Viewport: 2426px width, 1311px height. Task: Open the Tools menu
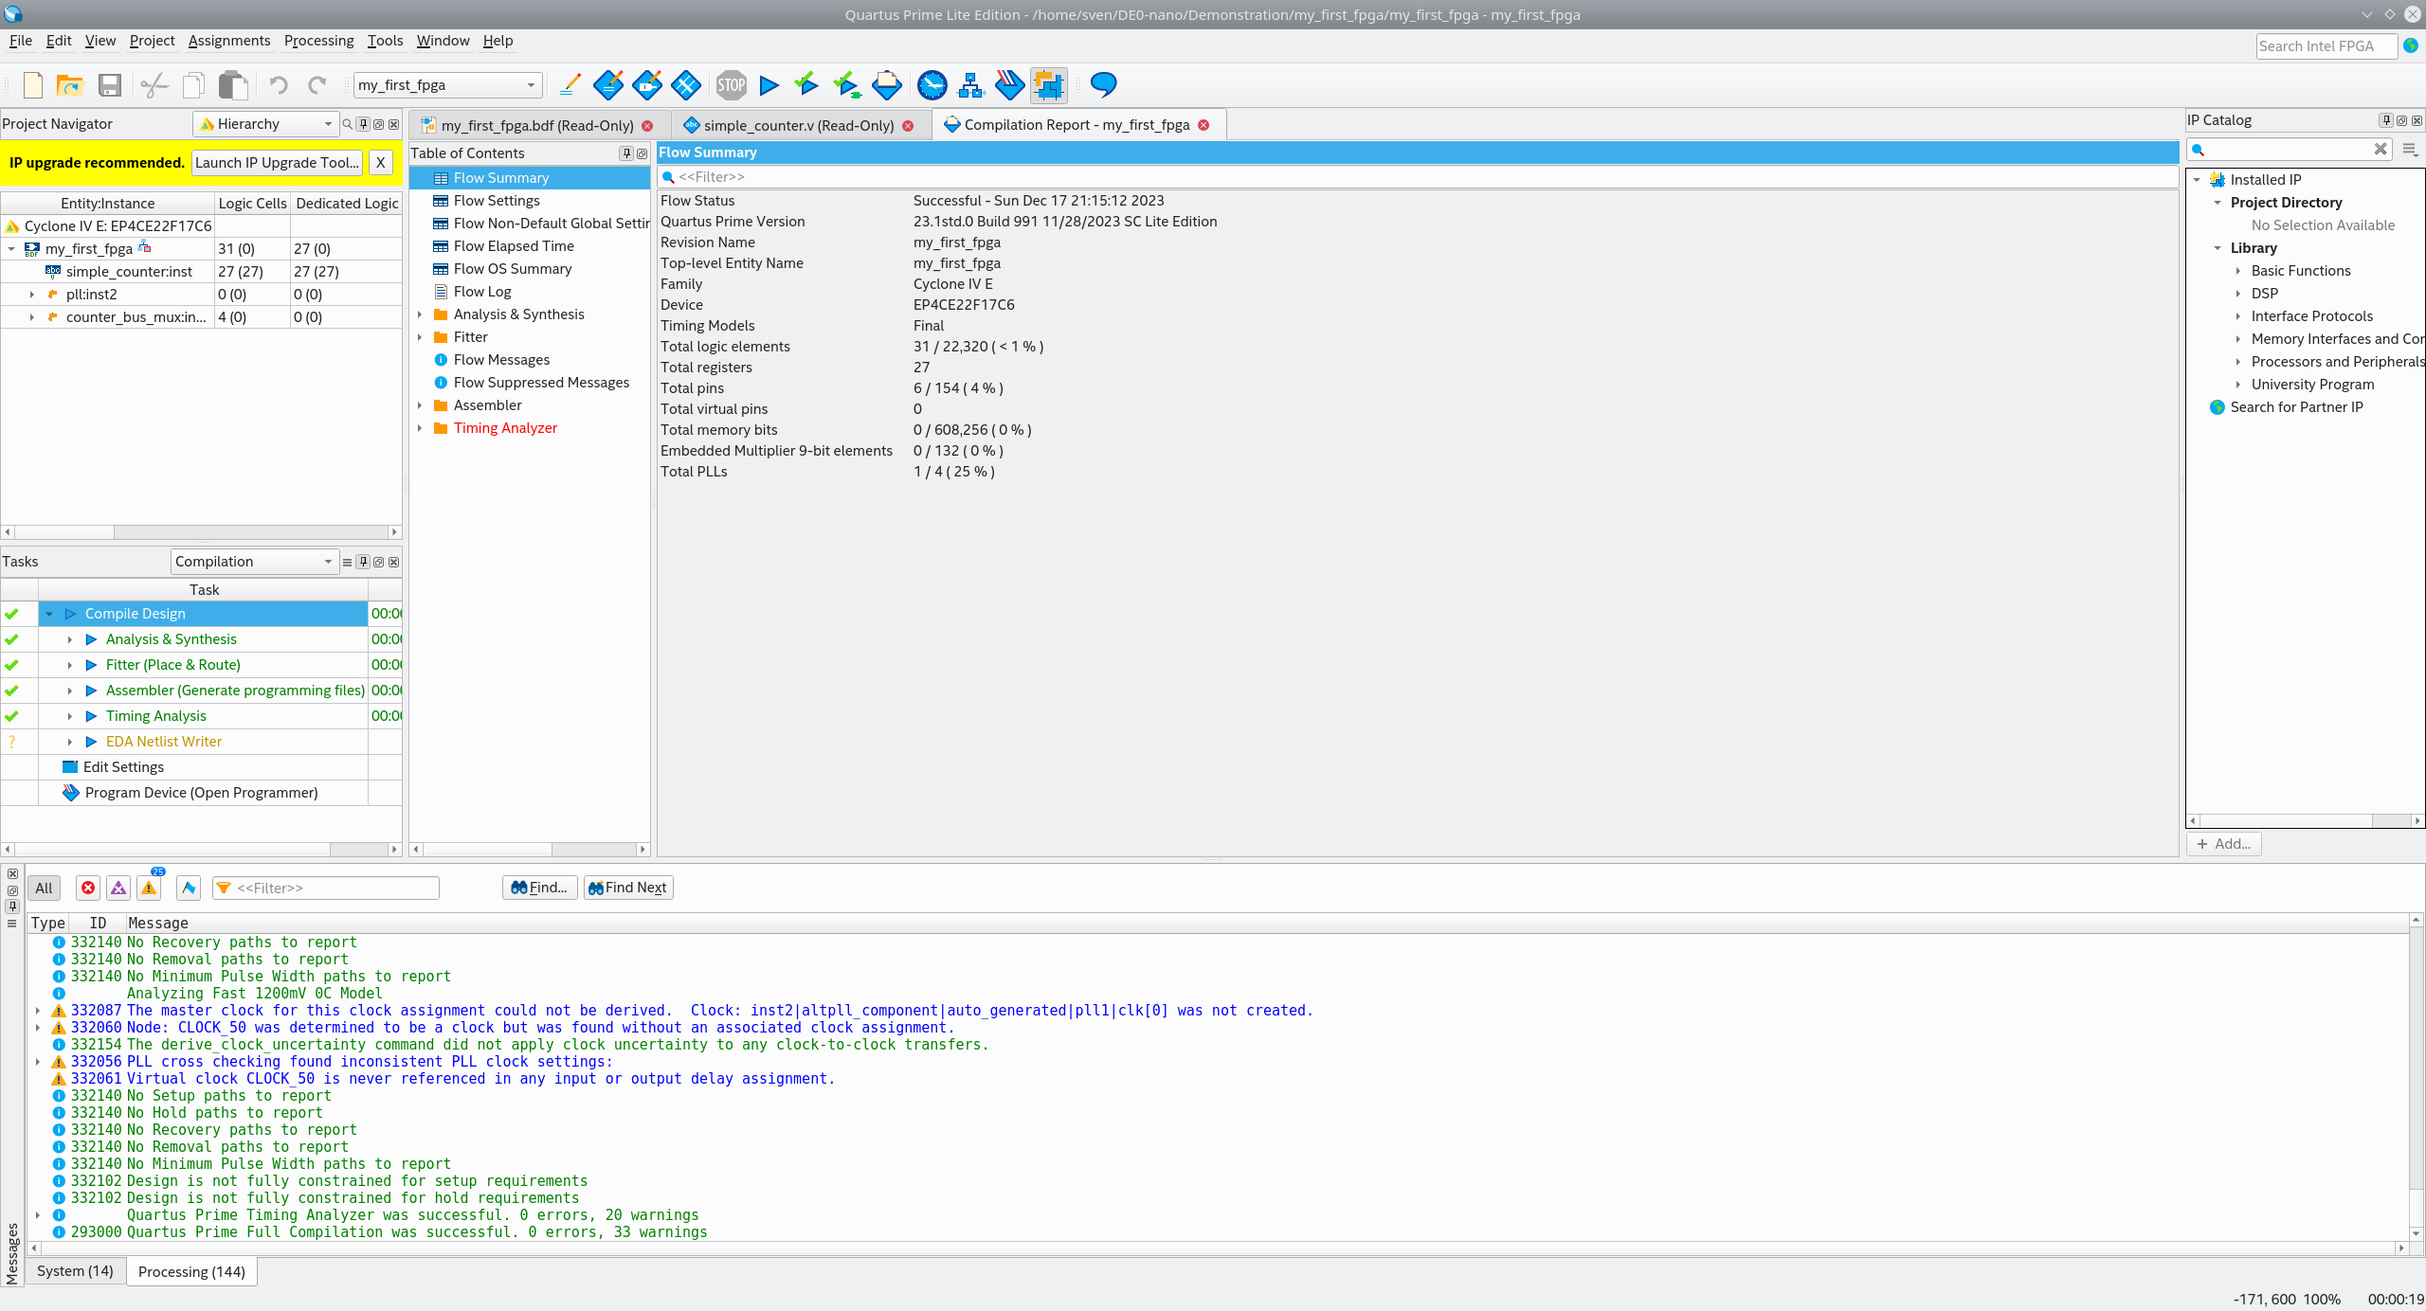pos(385,41)
